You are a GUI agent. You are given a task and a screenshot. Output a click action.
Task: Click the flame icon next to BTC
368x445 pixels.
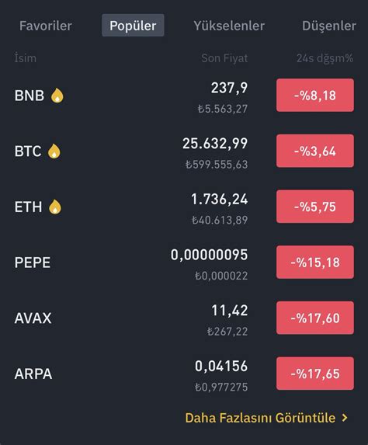[x=54, y=151]
